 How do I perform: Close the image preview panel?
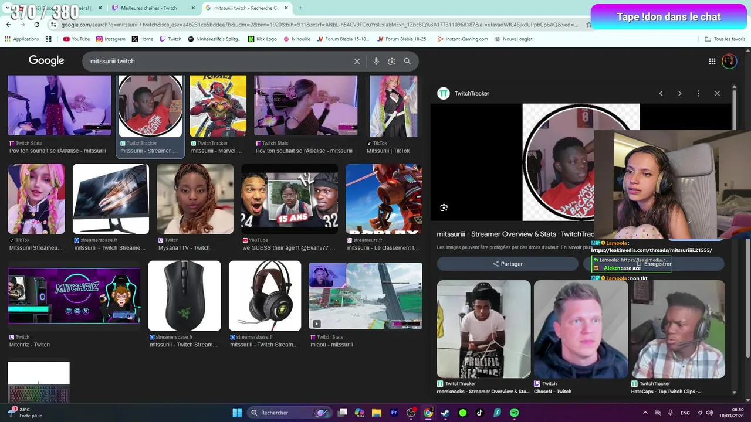(717, 93)
